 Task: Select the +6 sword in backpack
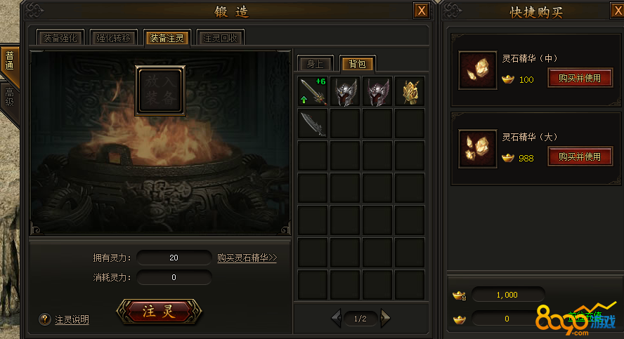click(x=313, y=91)
